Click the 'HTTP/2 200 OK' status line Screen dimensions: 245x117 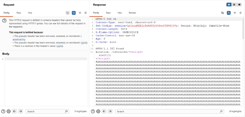pos(106,19)
